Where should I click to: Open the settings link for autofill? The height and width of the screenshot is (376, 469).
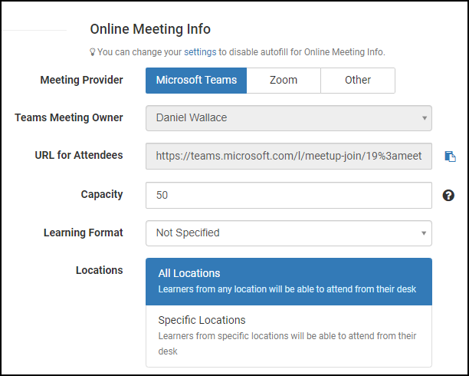(200, 52)
